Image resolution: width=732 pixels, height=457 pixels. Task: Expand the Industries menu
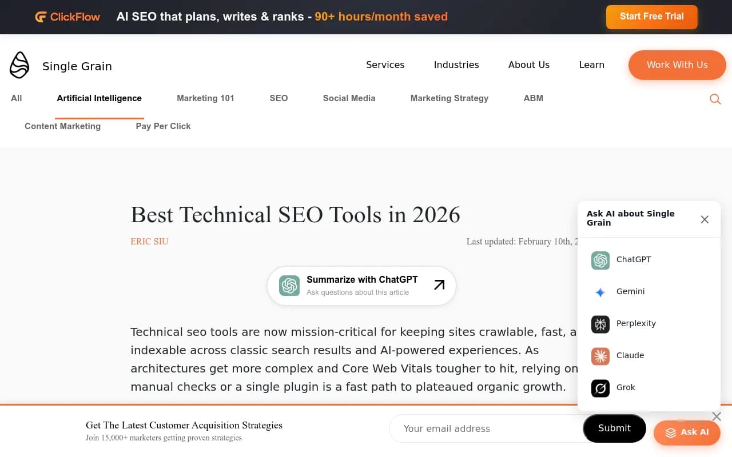coord(456,65)
